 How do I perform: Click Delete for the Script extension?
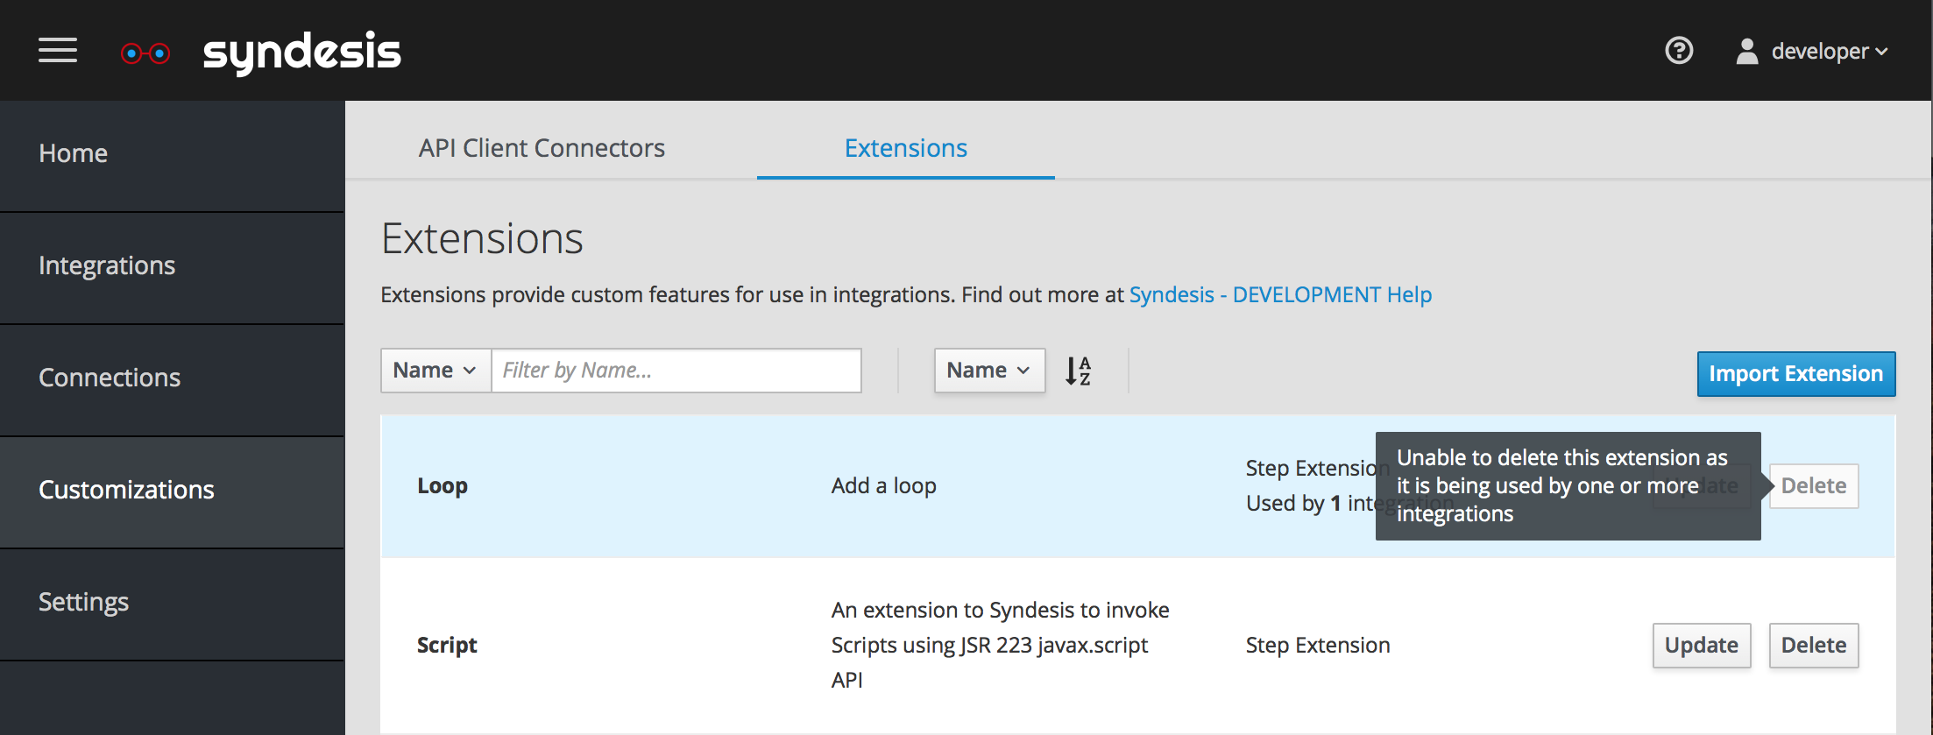[x=1814, y=646]
